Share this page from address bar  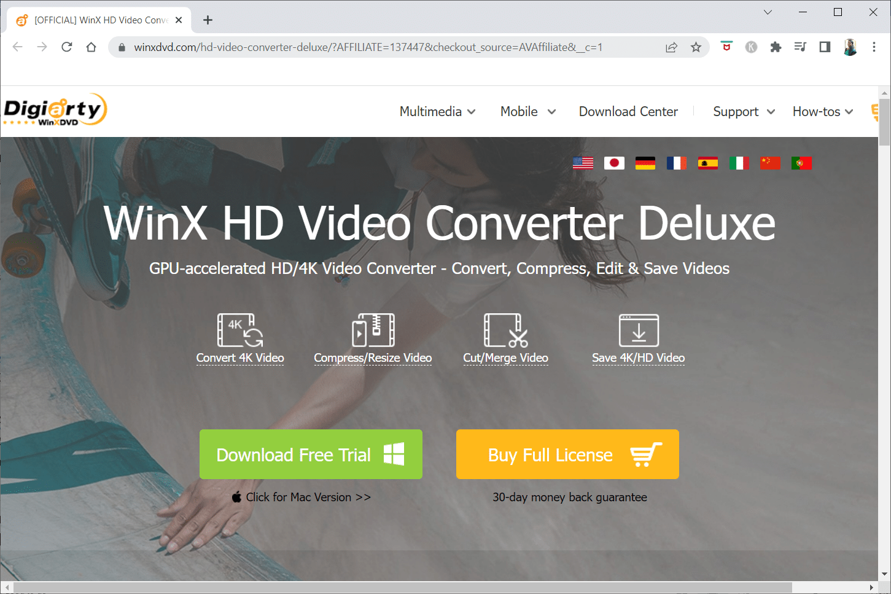pos(671,47)
